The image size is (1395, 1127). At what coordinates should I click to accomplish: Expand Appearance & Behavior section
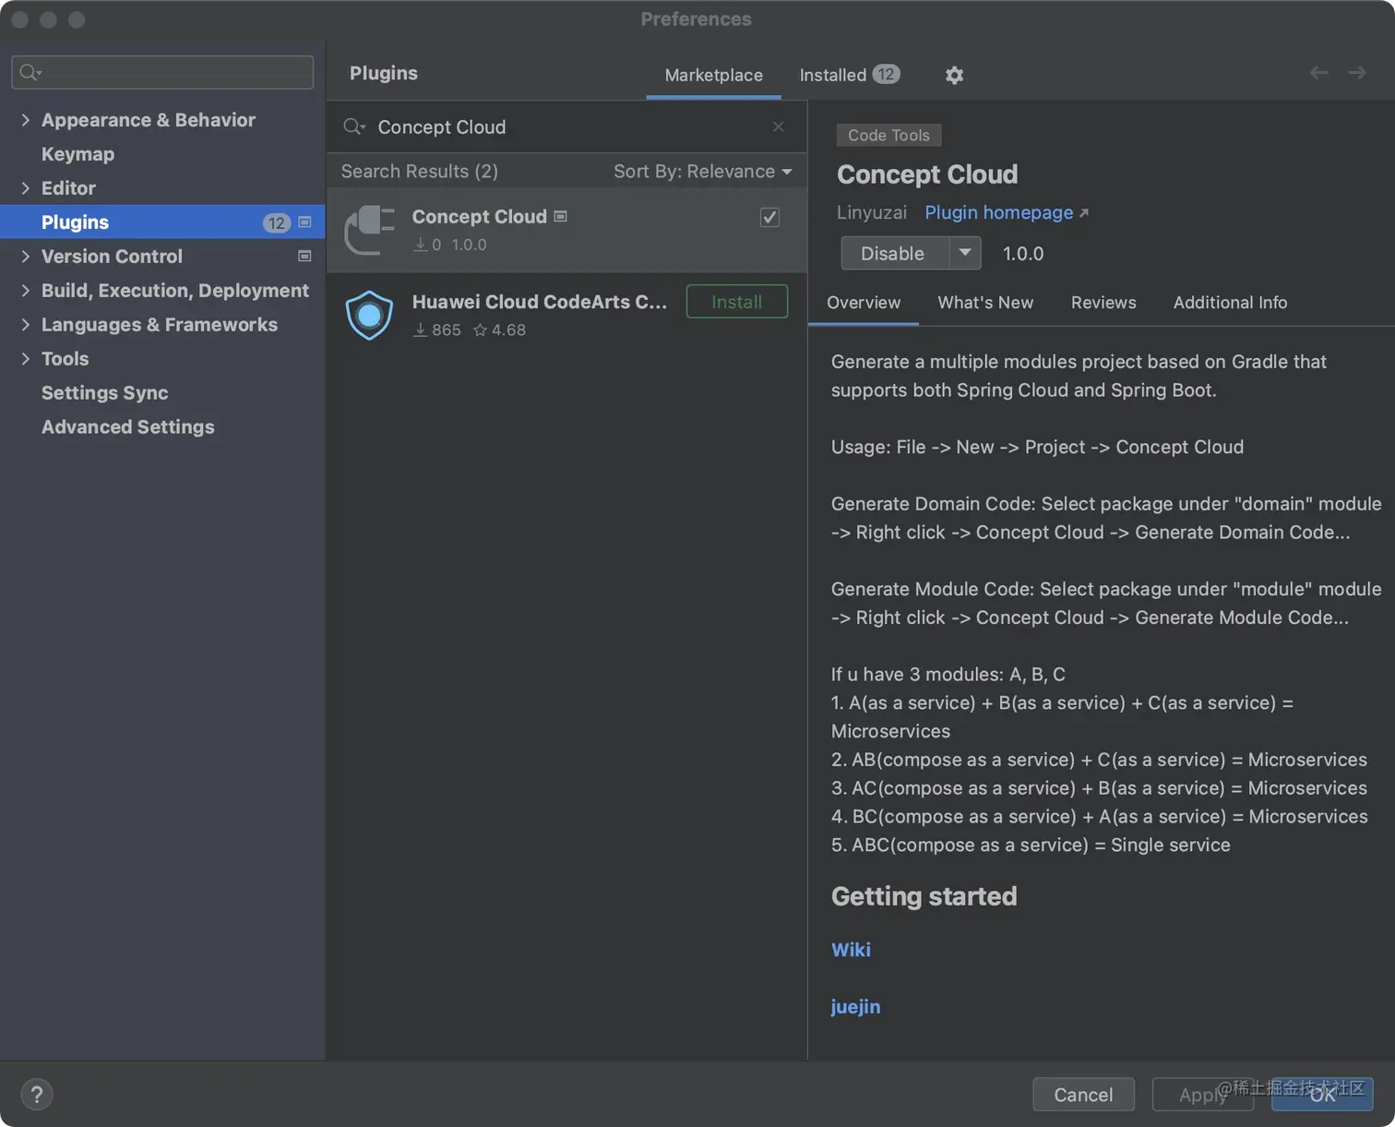click(25, 120)
